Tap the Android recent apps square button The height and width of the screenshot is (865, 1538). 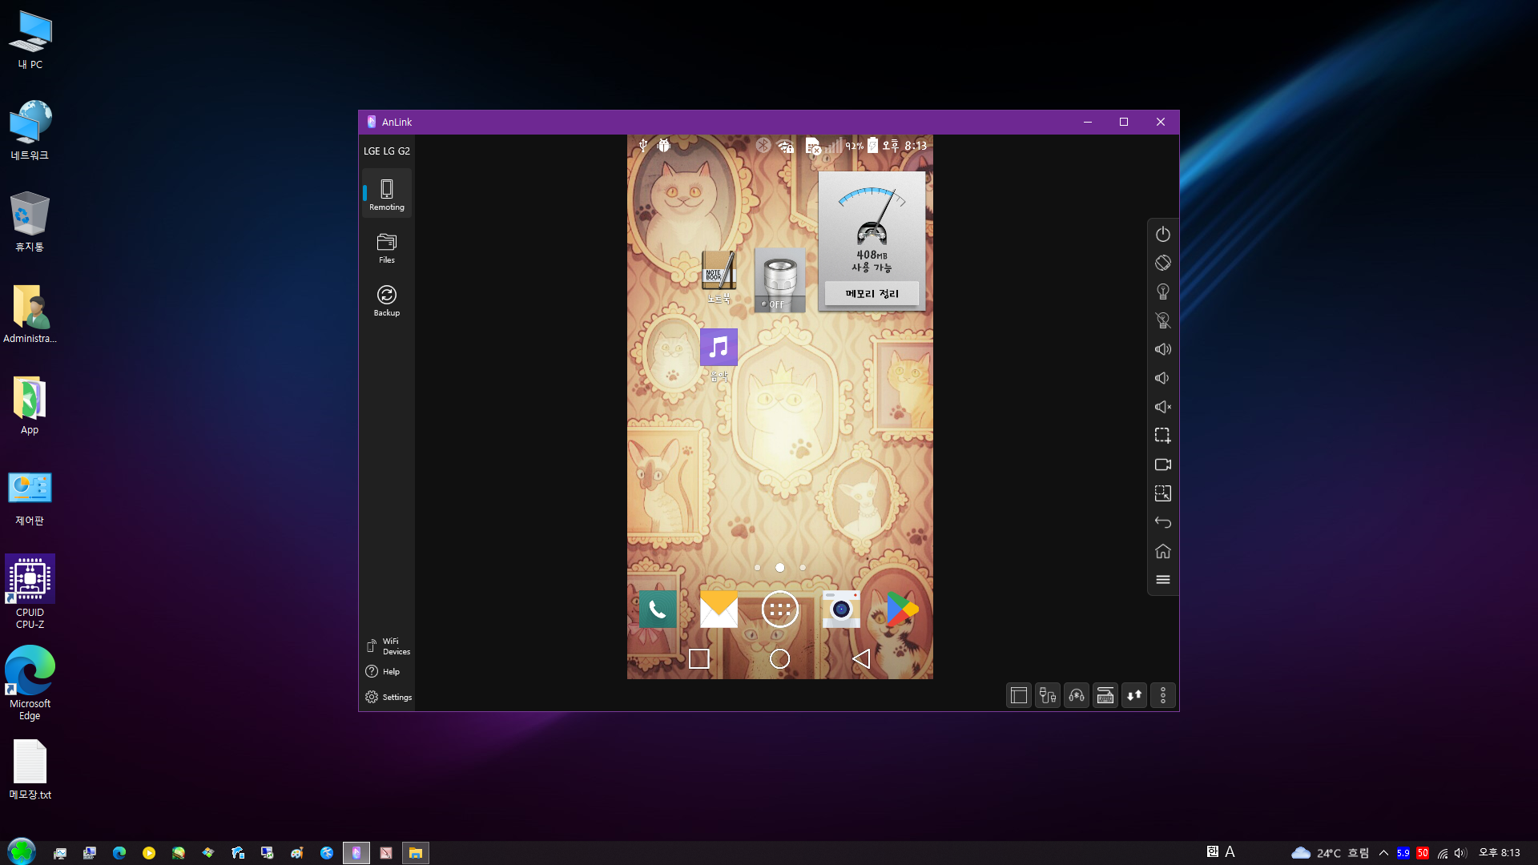tap(699, 658)
